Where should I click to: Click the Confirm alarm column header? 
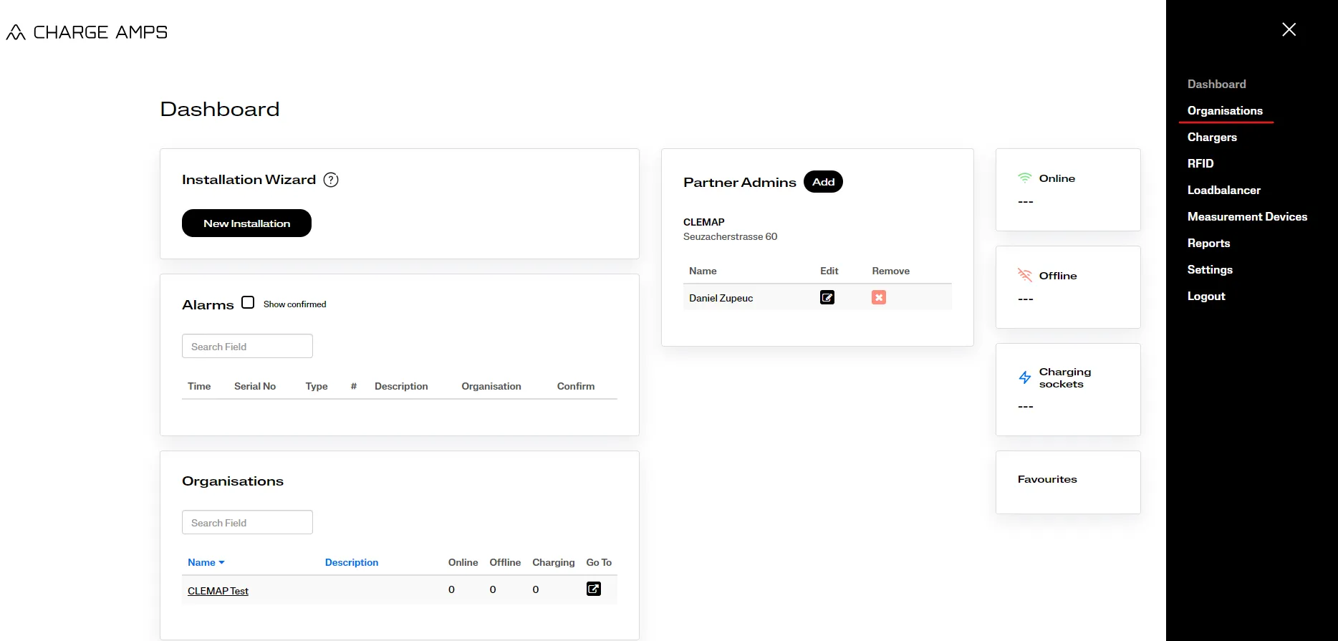point(576,386)
